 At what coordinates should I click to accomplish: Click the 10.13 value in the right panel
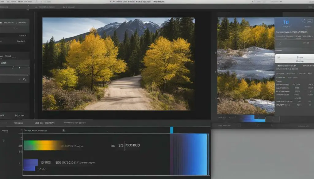(306, 43)
